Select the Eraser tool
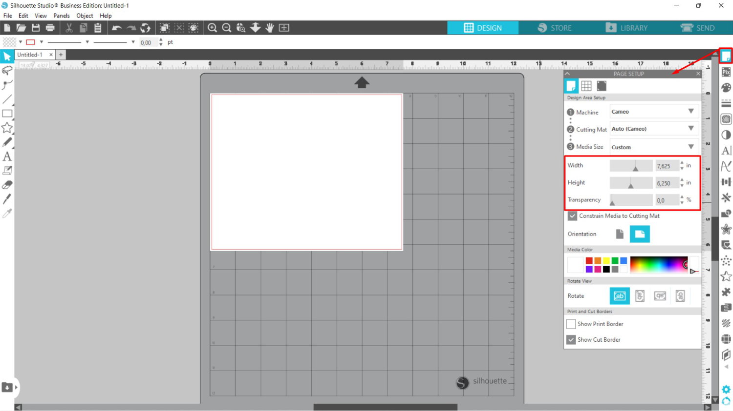This screenshot has width=733, height=411. 7,185
